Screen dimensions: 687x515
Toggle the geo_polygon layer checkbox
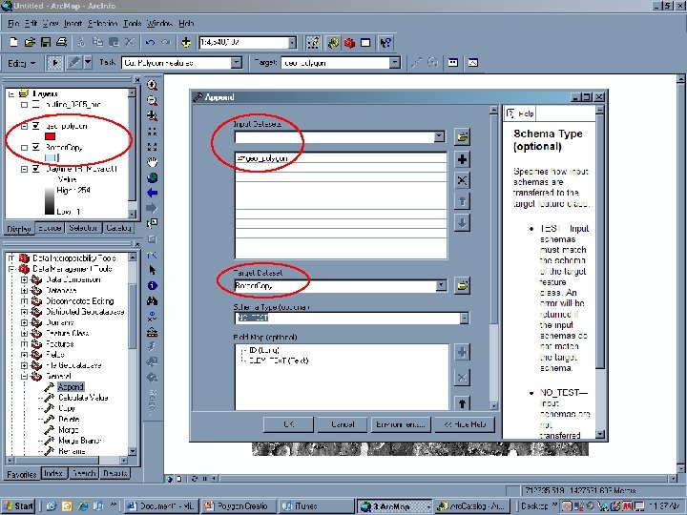pyautogui.click(x=36, y=126)
